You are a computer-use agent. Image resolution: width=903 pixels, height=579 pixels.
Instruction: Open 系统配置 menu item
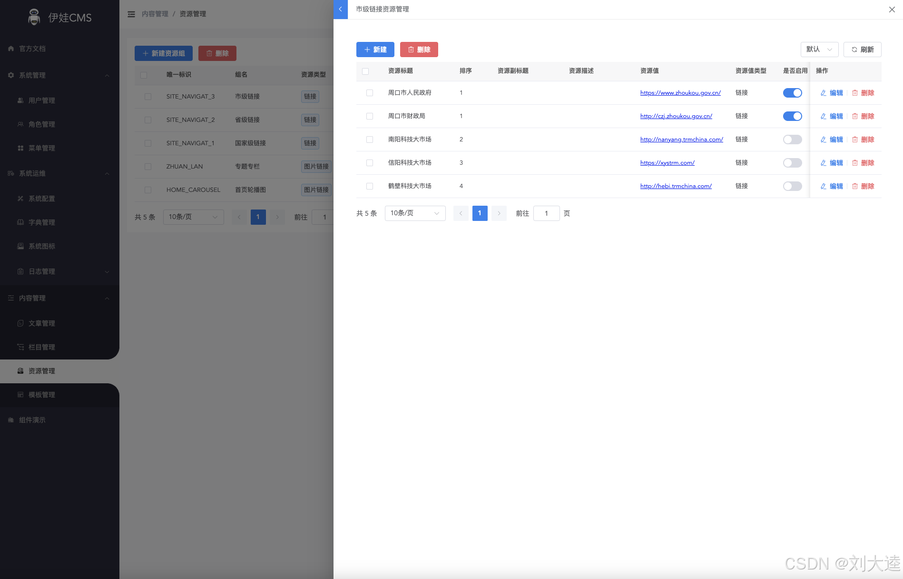point(59,199)
